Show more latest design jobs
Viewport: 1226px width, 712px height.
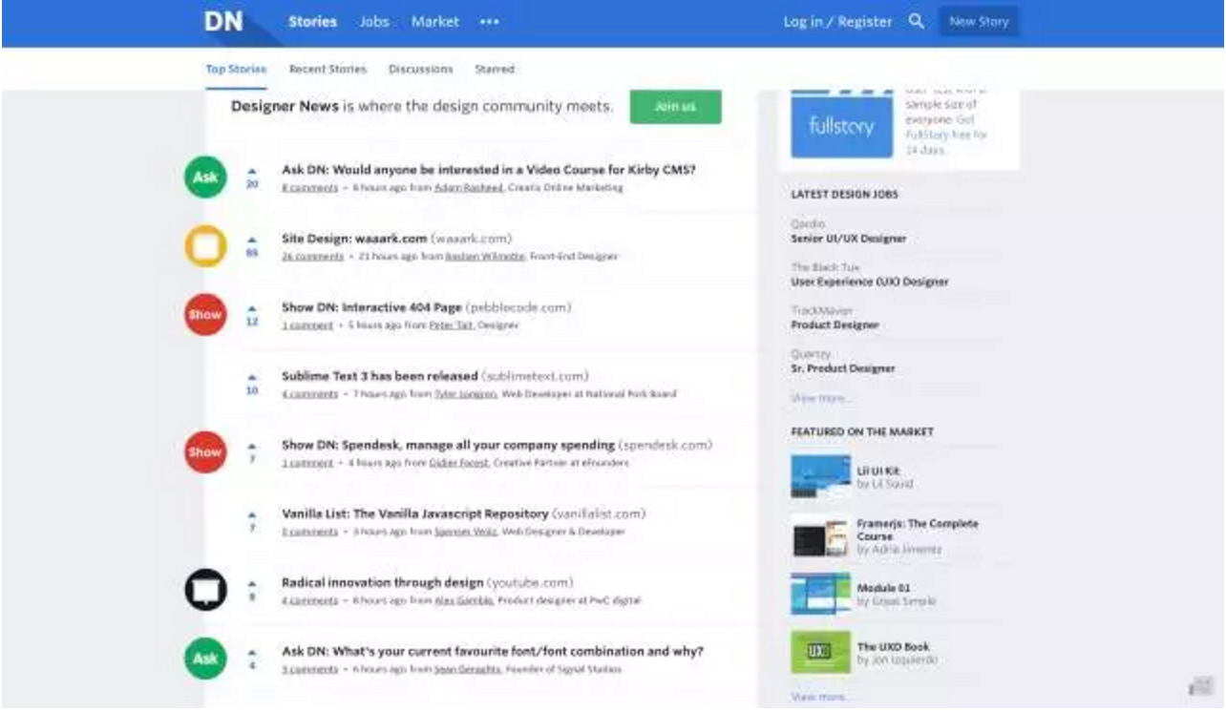tap(822, 398)
